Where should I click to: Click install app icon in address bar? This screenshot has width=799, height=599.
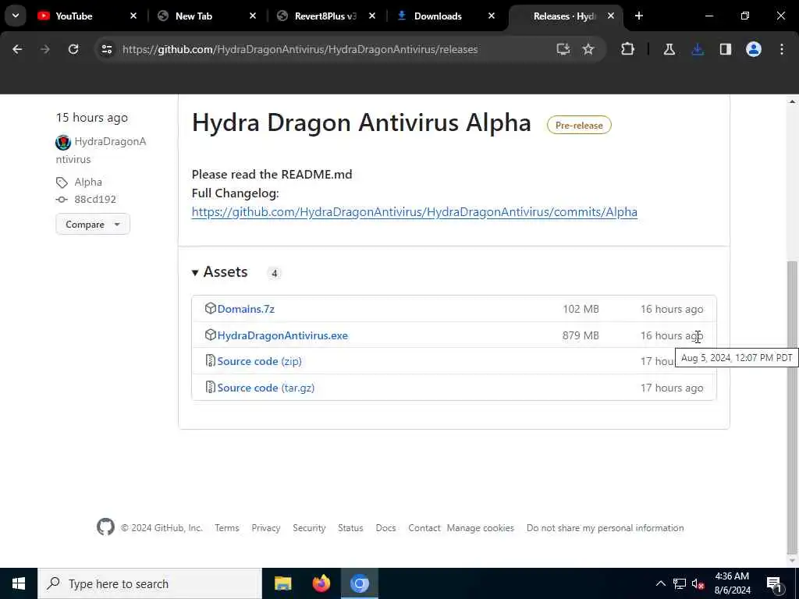pos(563,49)
